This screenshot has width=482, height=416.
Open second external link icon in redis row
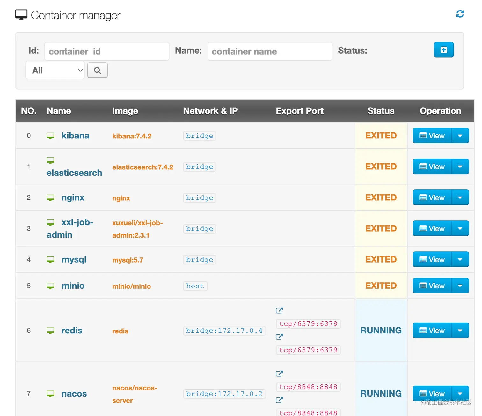(x=279, y=337)
